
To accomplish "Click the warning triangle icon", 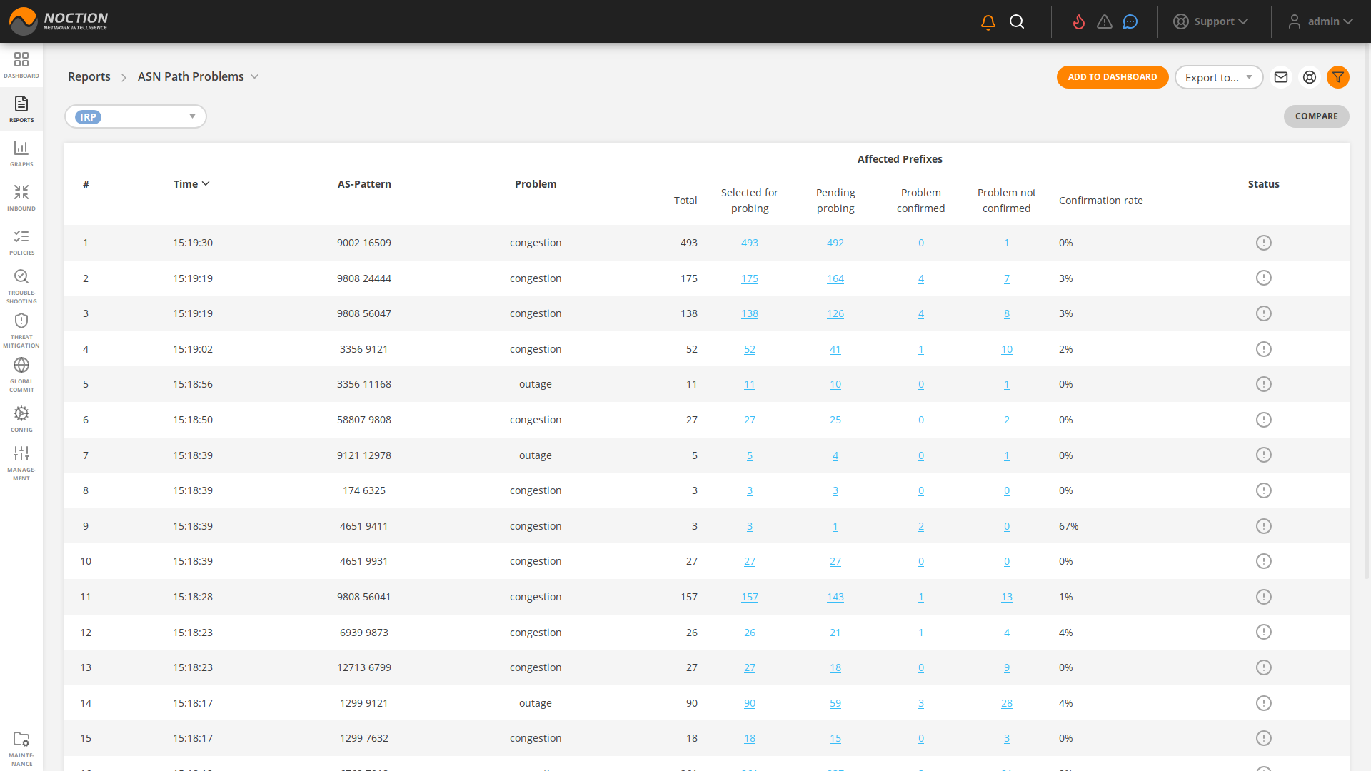I will tap(1105, 22).
